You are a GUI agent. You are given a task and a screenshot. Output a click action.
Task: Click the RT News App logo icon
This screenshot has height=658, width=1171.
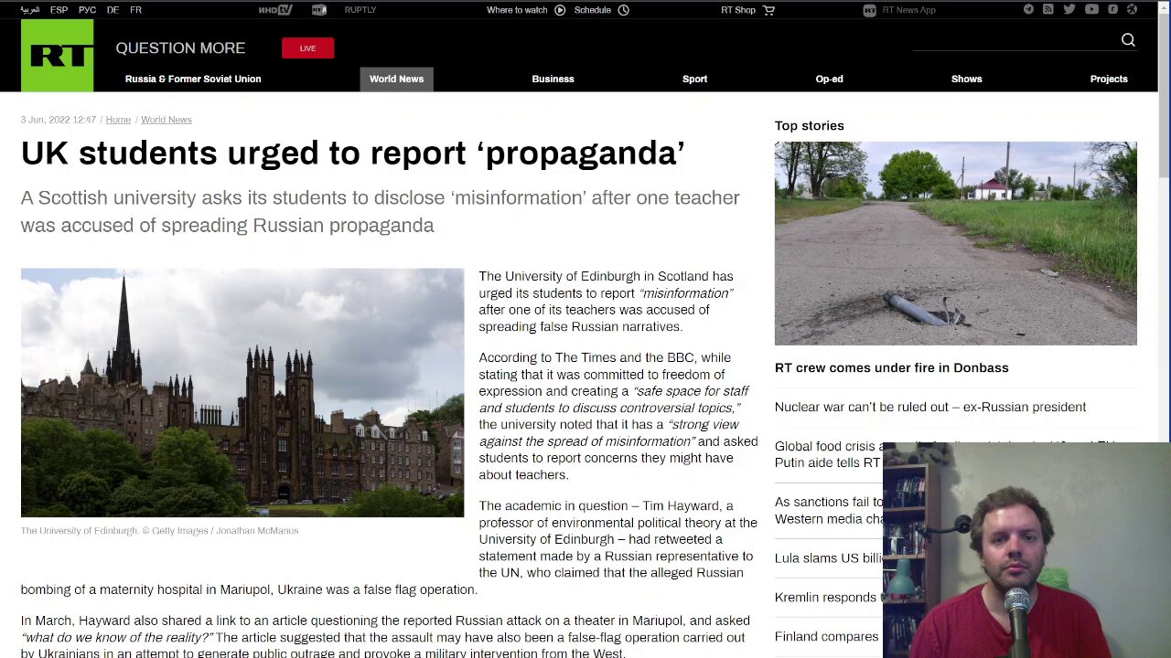(x=869, y=10)
